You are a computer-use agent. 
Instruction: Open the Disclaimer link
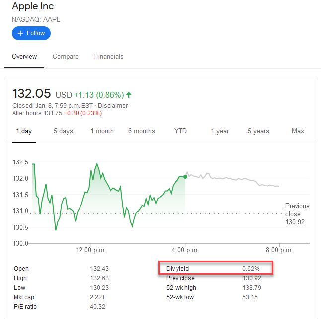click(x=113, y=106)
